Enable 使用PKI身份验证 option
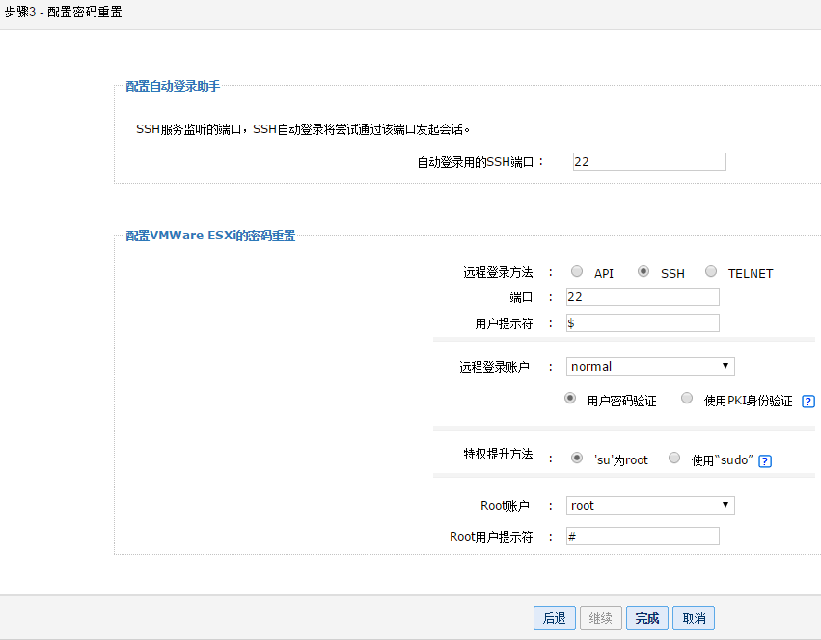This screenshot has width=821, height=640. (x=687, y=399)
